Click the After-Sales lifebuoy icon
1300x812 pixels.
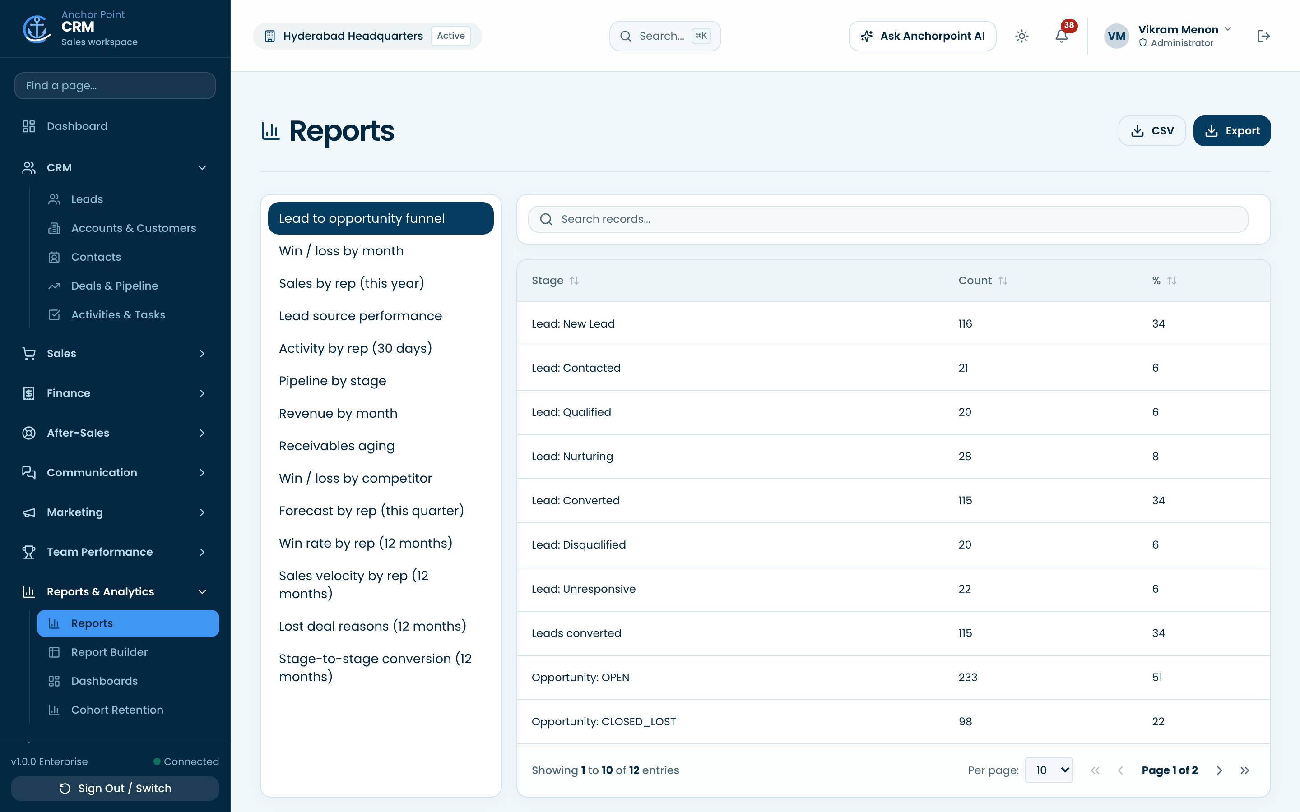point(29,433)
